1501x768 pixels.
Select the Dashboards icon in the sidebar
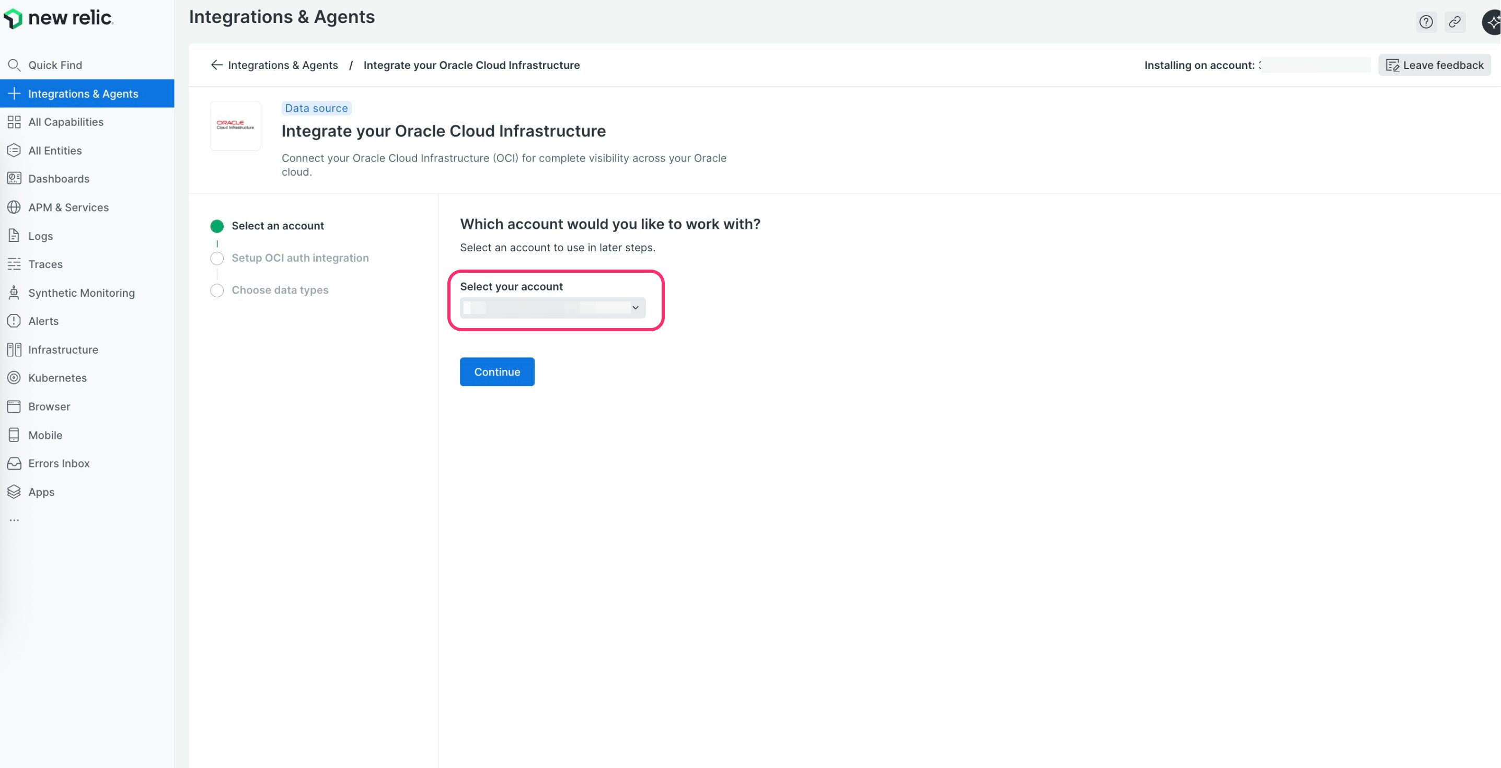coord(15,178)
